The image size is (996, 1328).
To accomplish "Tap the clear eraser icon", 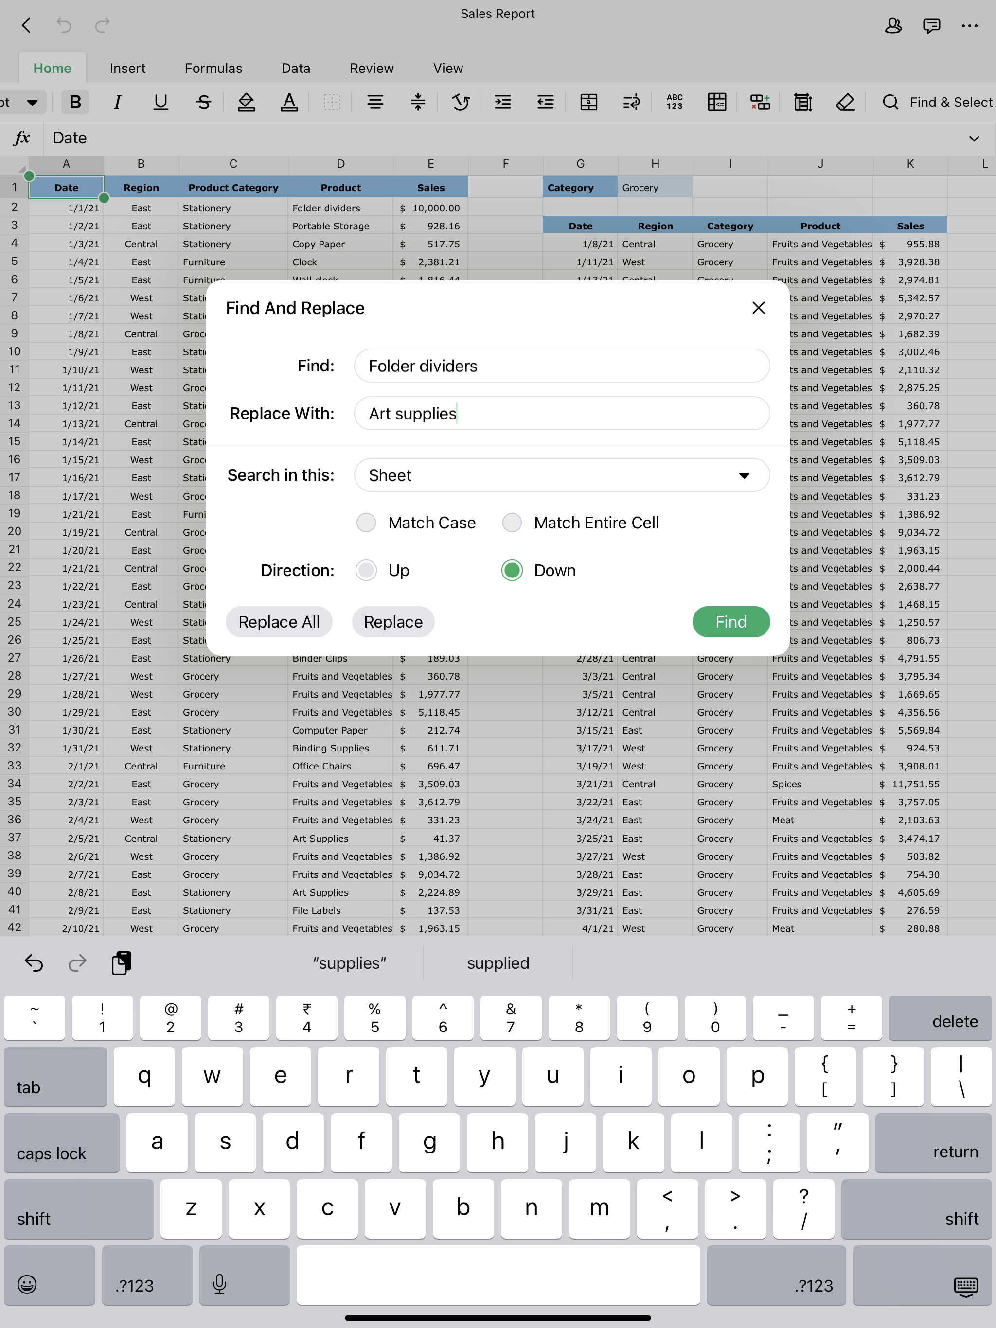I will pos(845,102).
